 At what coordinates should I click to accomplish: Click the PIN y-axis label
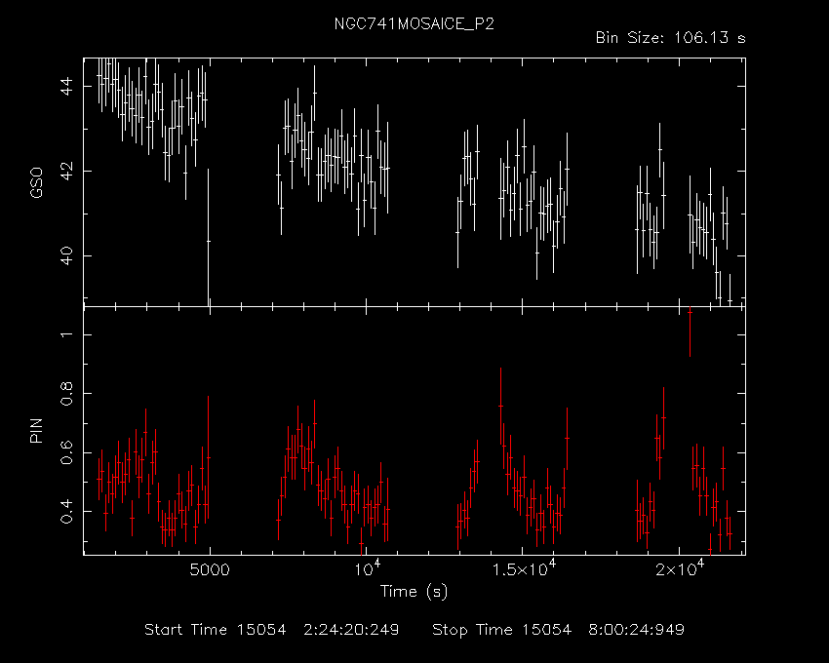point(36,431)
